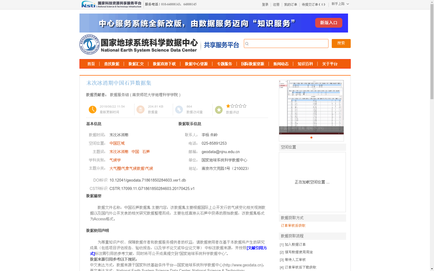Image resolution: width=434 pixels, height=271 pixels.
Task: Click the contact name 李杨 朱岭
Action: coord(210,135)
